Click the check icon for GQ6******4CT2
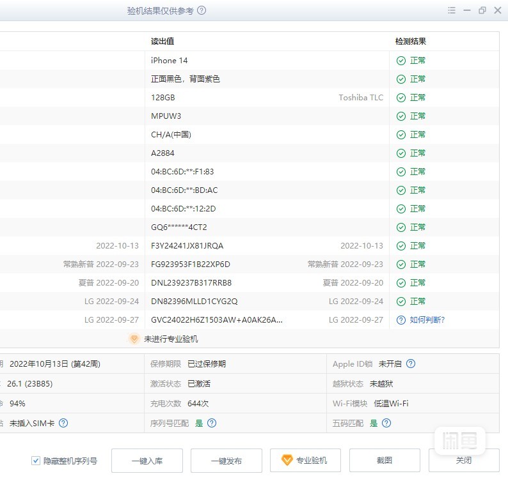 pos(401,227)
